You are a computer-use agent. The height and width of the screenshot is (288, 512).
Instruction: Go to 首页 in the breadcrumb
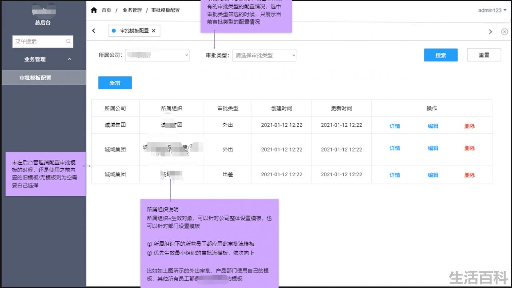tap(106, 10)
